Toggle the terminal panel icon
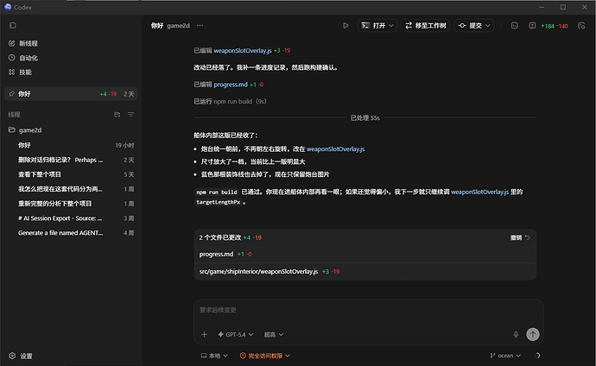 click(514, 25)
